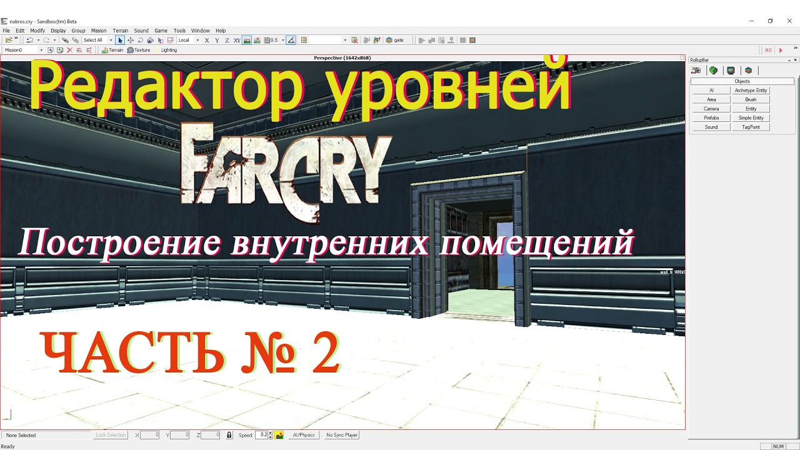
Task: Open the Modify menu
Action: coord(37,31)
